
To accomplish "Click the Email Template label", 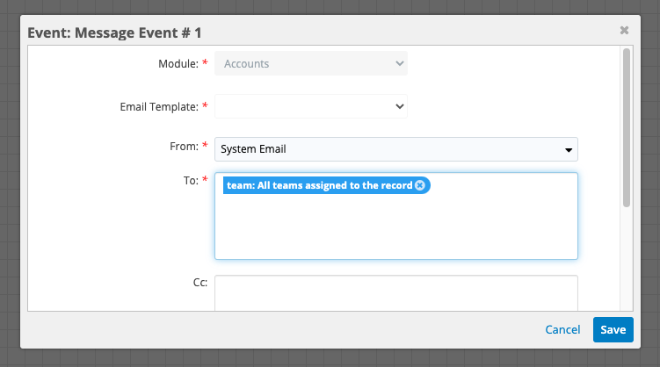I will (159, 107).
